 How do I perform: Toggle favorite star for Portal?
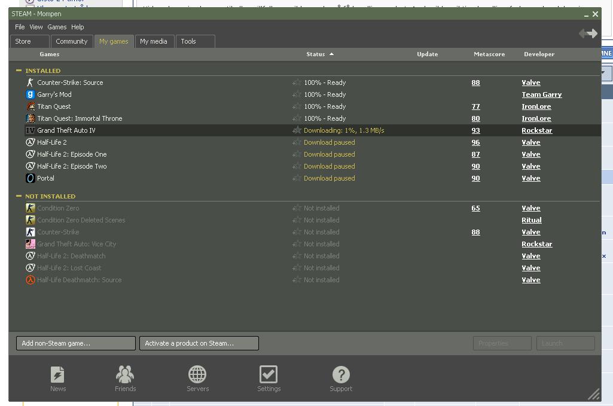pos(297,178)
